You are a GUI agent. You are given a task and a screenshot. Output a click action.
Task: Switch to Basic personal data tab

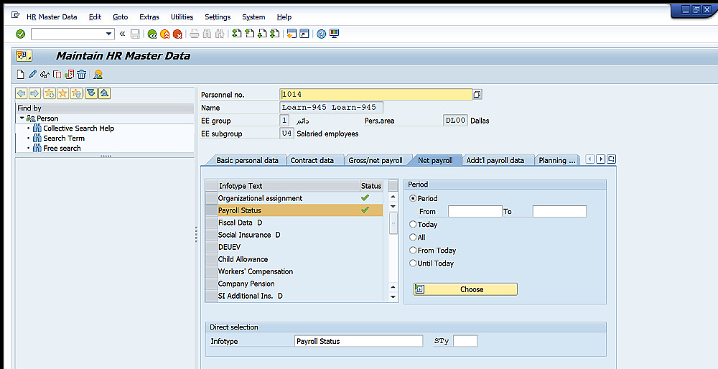[x=247, y=160]
